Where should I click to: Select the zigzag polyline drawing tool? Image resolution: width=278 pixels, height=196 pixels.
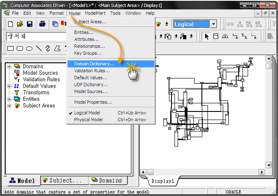[x=48, y=48]
